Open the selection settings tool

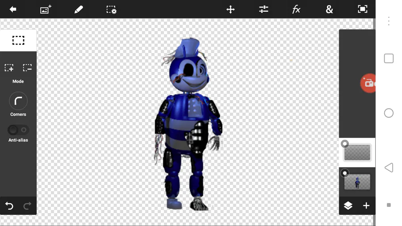pos(112,9)
